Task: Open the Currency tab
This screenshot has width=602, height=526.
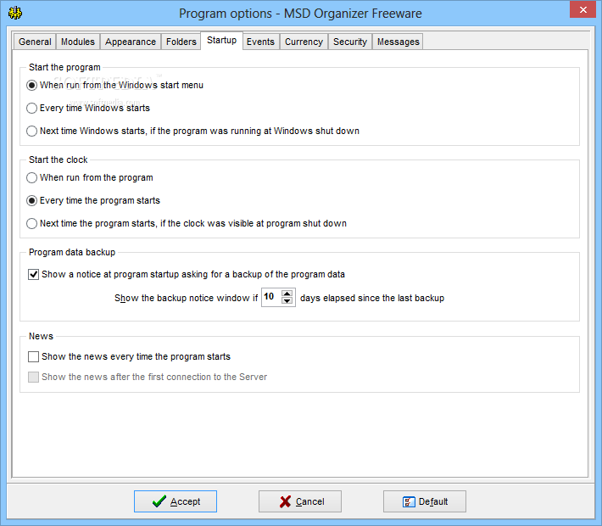Action: (x=304, y=42)
